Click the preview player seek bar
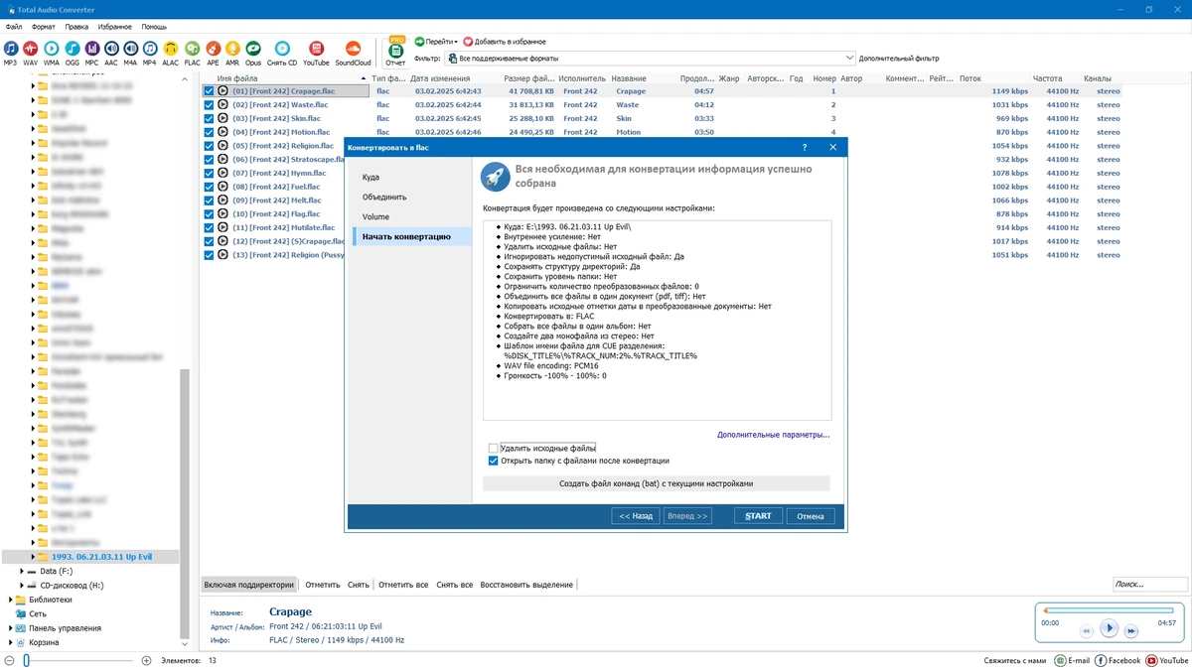 pos(1109,610)
